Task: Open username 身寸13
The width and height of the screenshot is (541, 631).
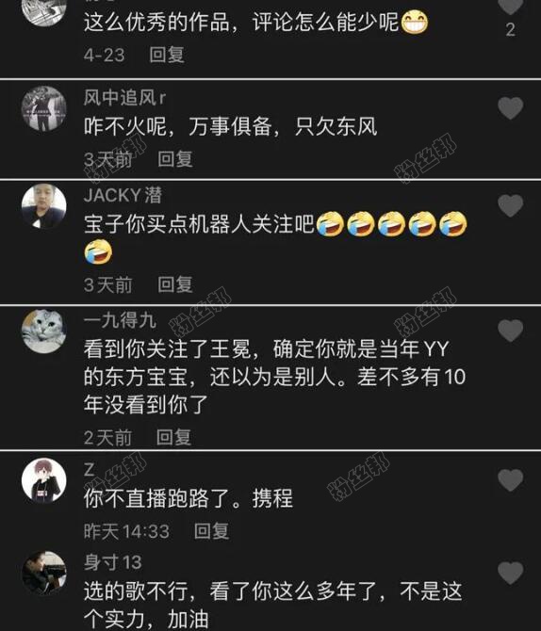Action: coord(113,562)
